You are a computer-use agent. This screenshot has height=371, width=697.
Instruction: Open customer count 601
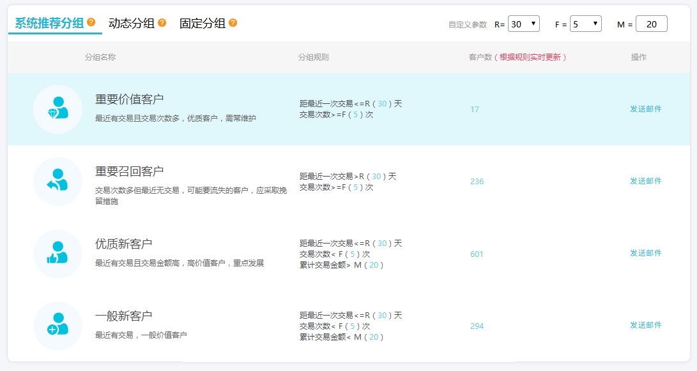click(477, 254)
